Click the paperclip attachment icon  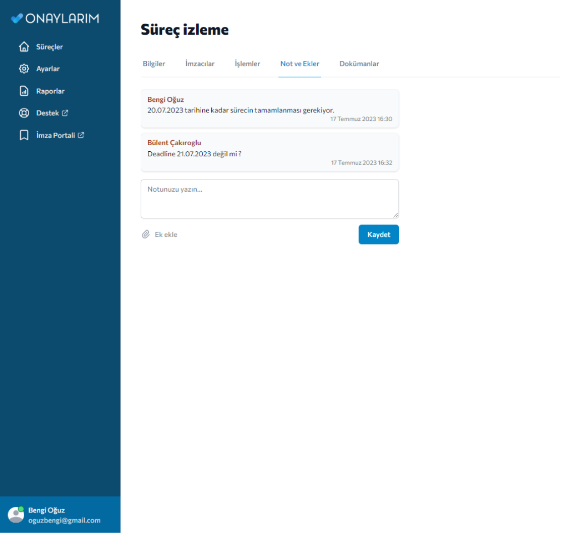[146, 234]
